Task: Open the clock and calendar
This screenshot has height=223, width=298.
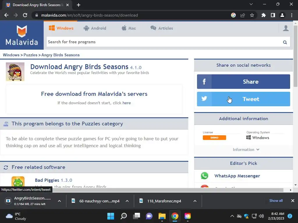Action: click(276, 216)
